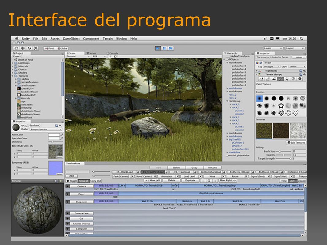Toggle the scene overlay image button

[115, 56]
